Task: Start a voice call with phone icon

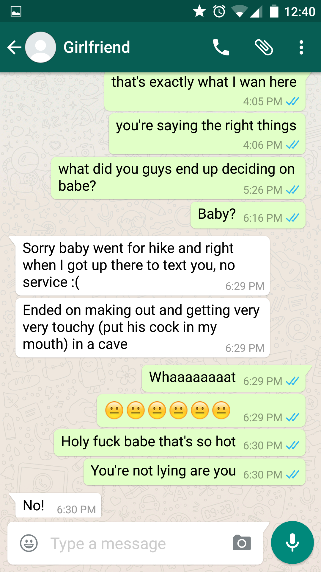Action: click(221, 47)
